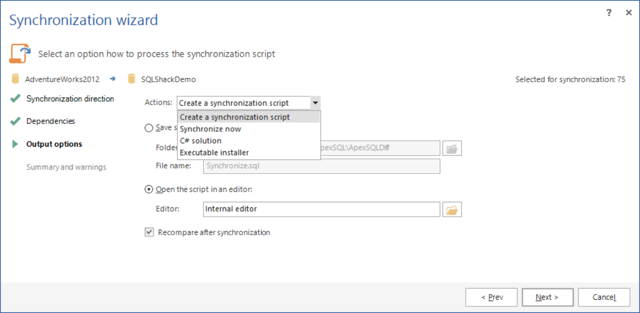Toggle Recompare after synchronization checkbox
Screen dimensions: 640x313
(149, 232)
